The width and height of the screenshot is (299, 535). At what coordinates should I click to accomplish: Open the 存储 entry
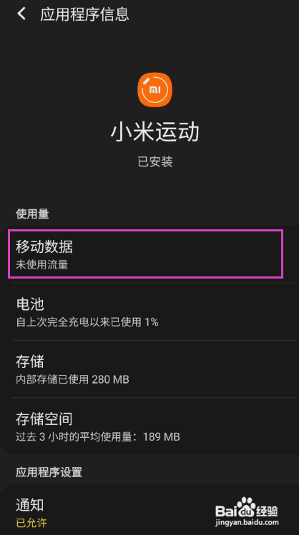point(149,369)
